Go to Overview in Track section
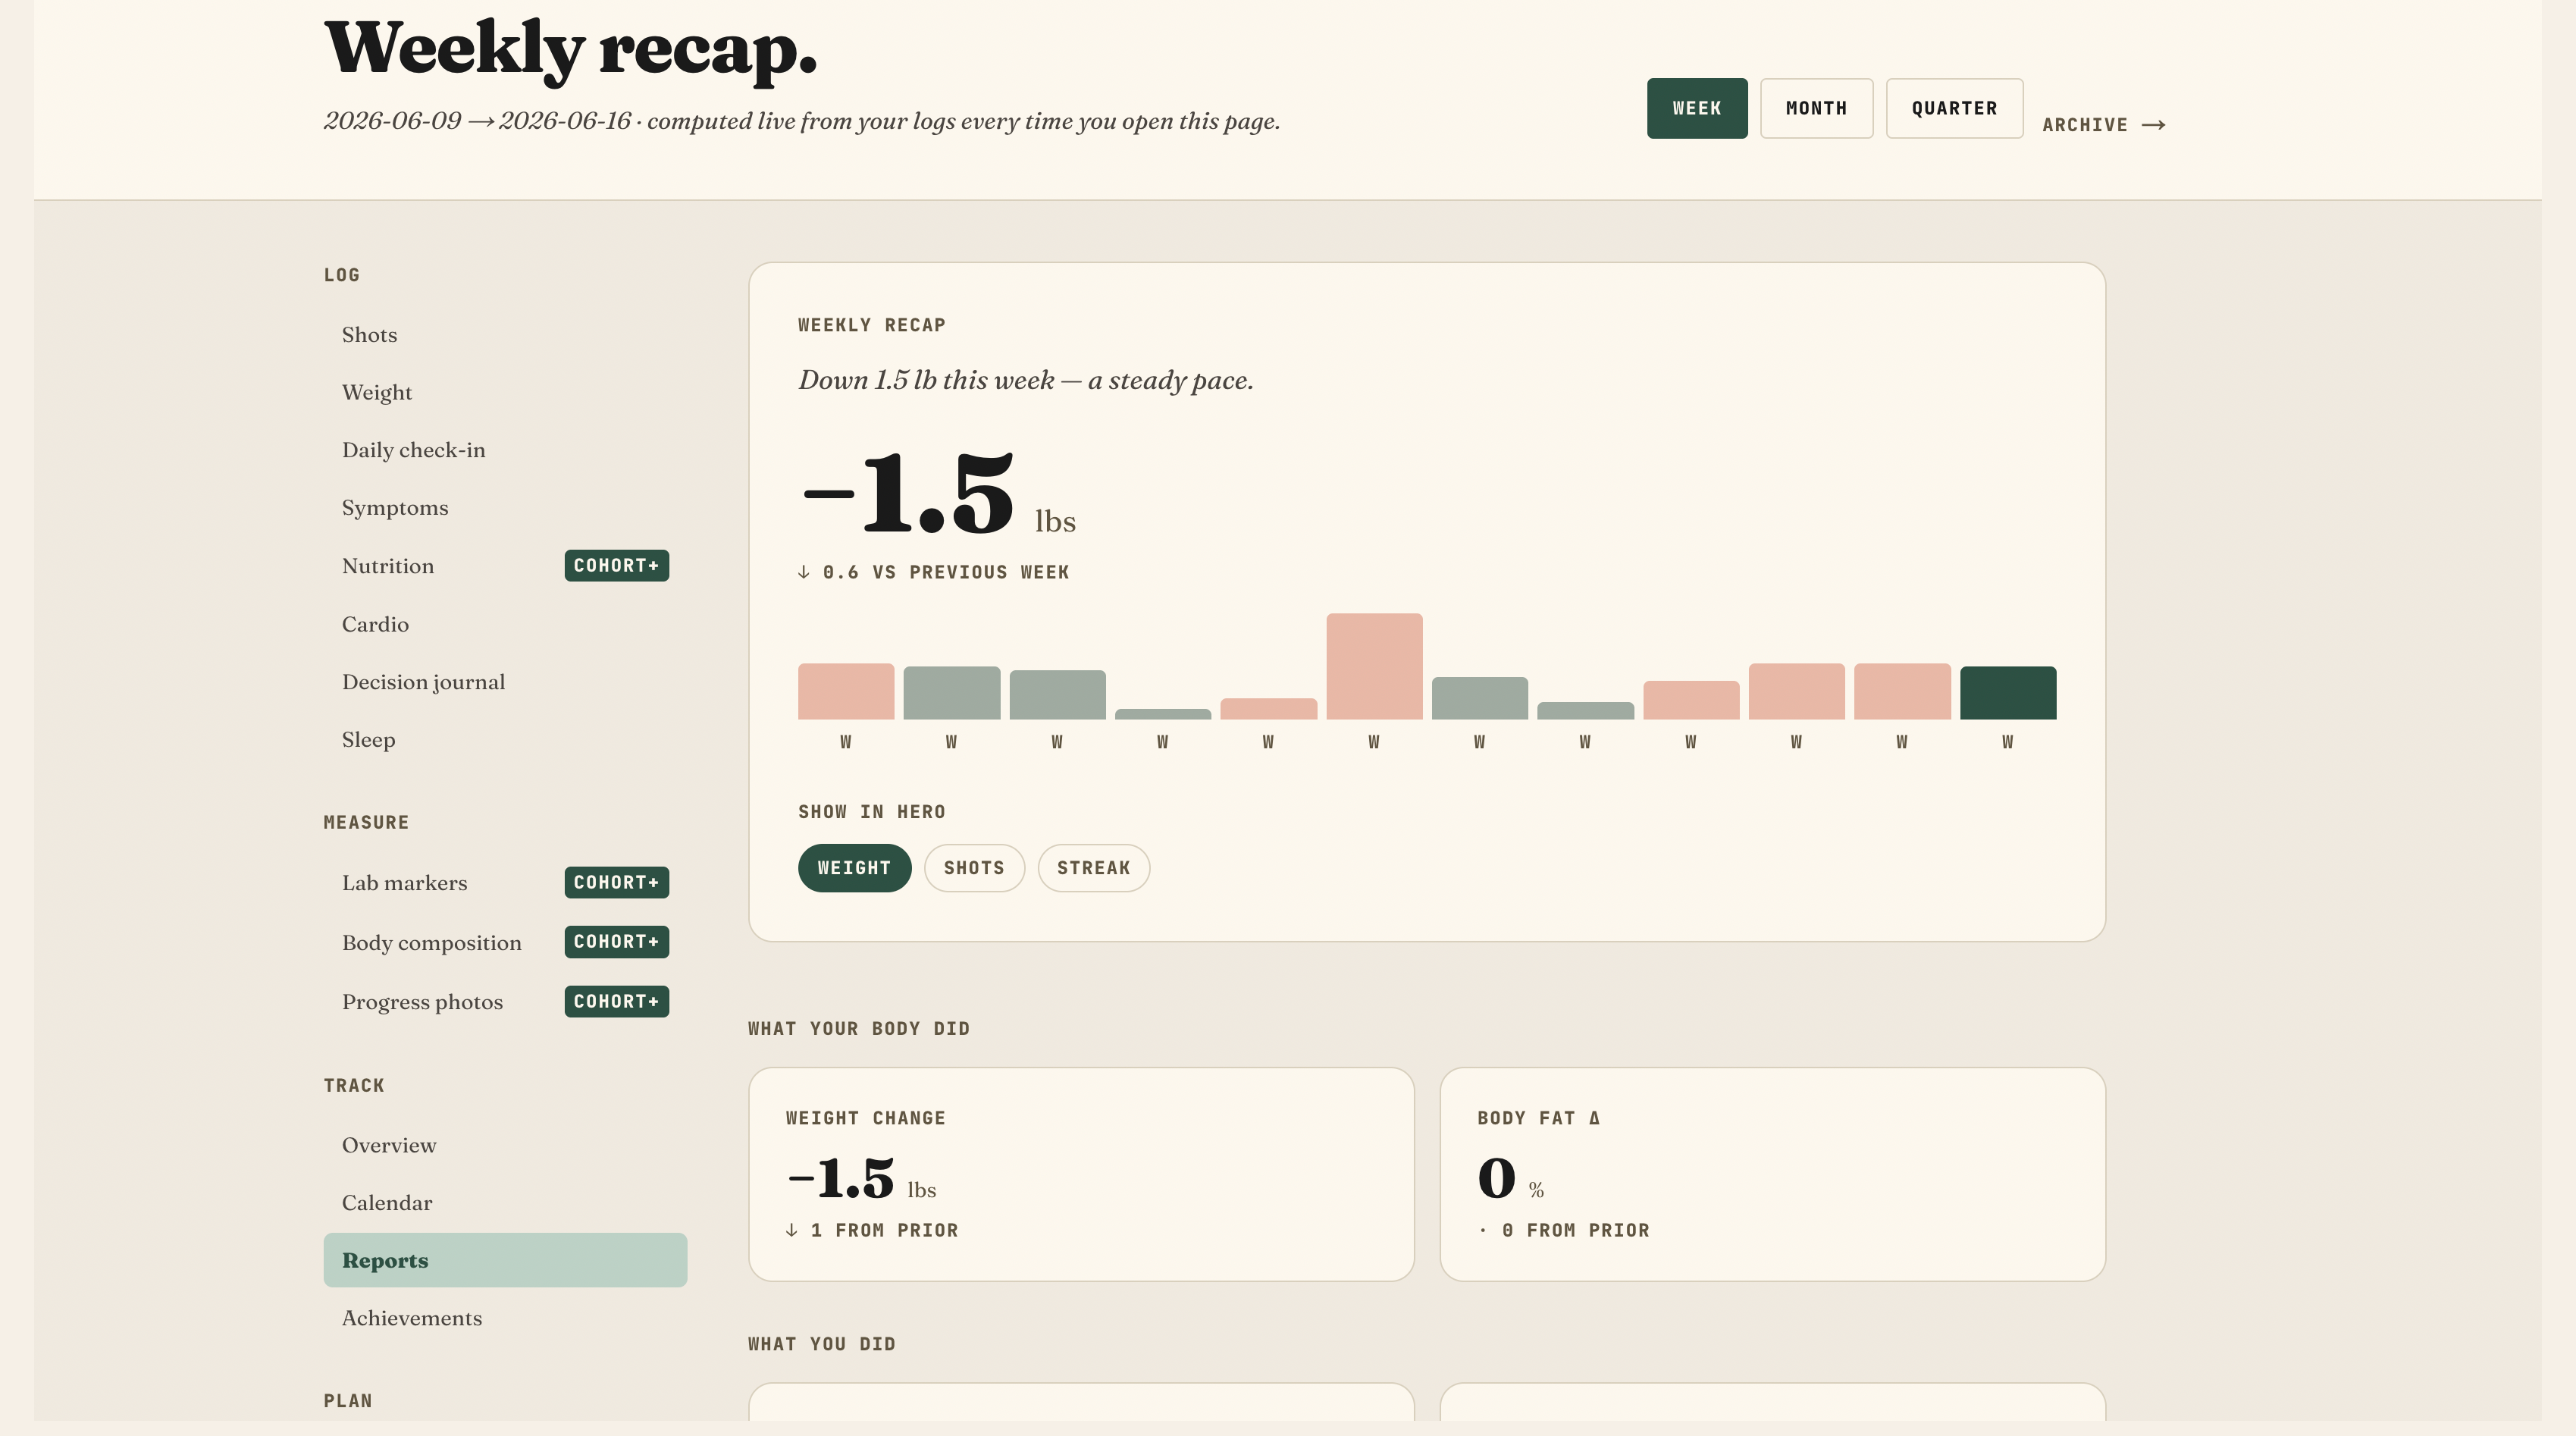 tap(505, 1145)
